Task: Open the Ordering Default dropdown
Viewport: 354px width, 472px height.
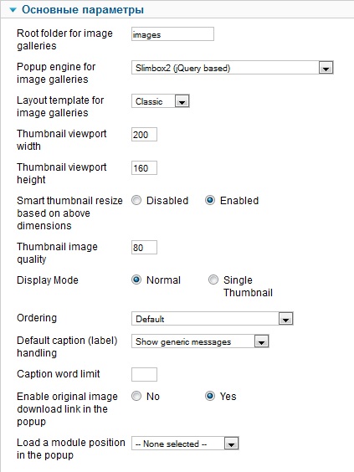Action: point(213,319)
